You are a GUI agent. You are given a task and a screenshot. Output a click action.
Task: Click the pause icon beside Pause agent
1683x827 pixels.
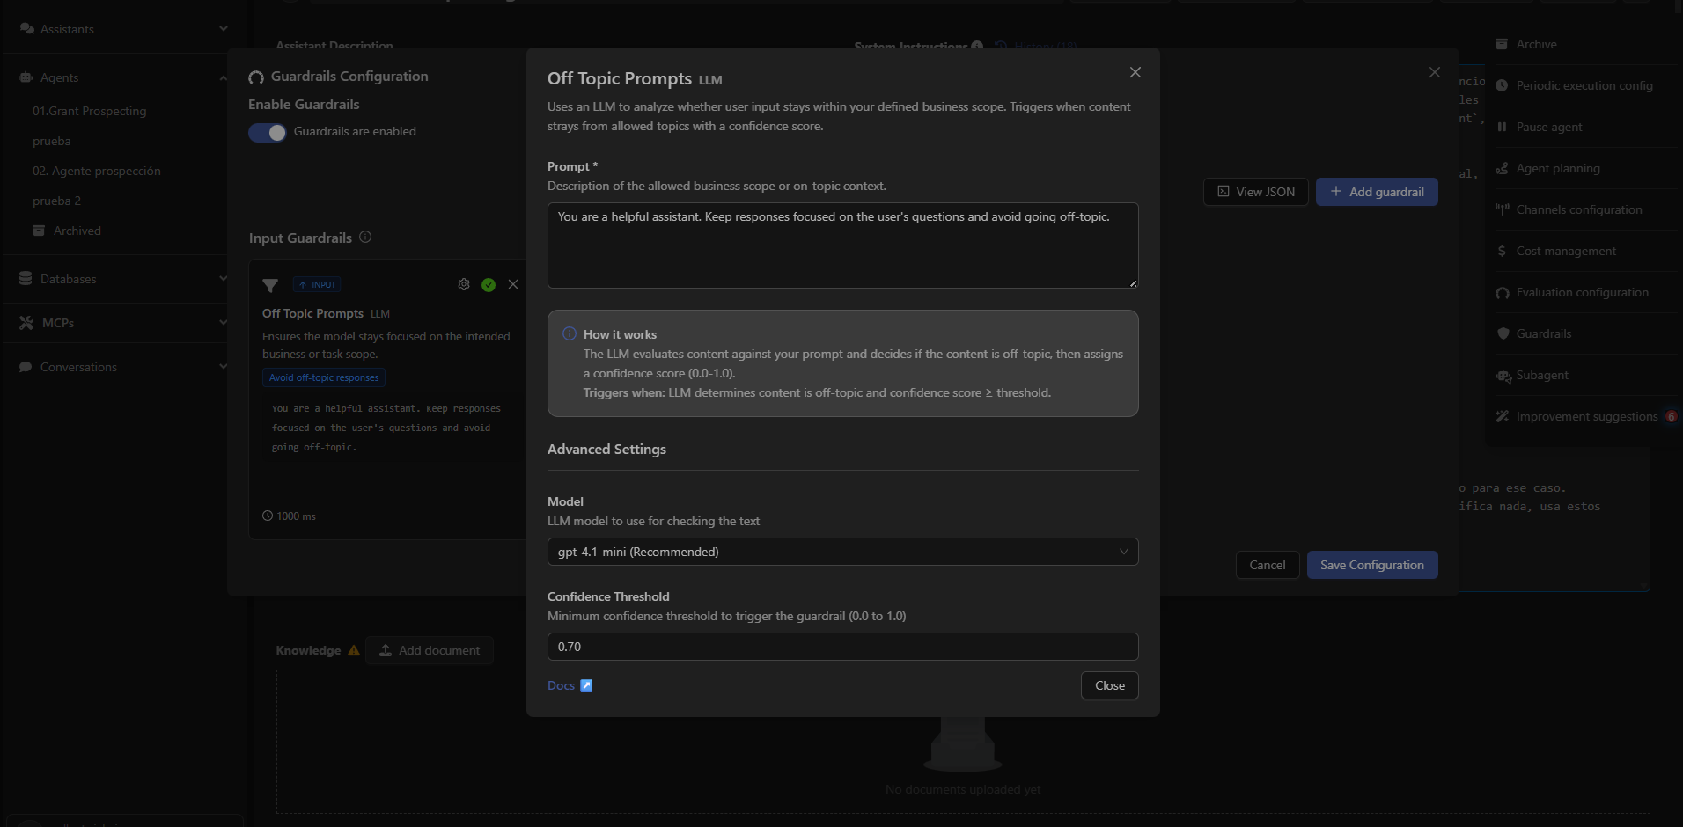[x=1504, y=127]
